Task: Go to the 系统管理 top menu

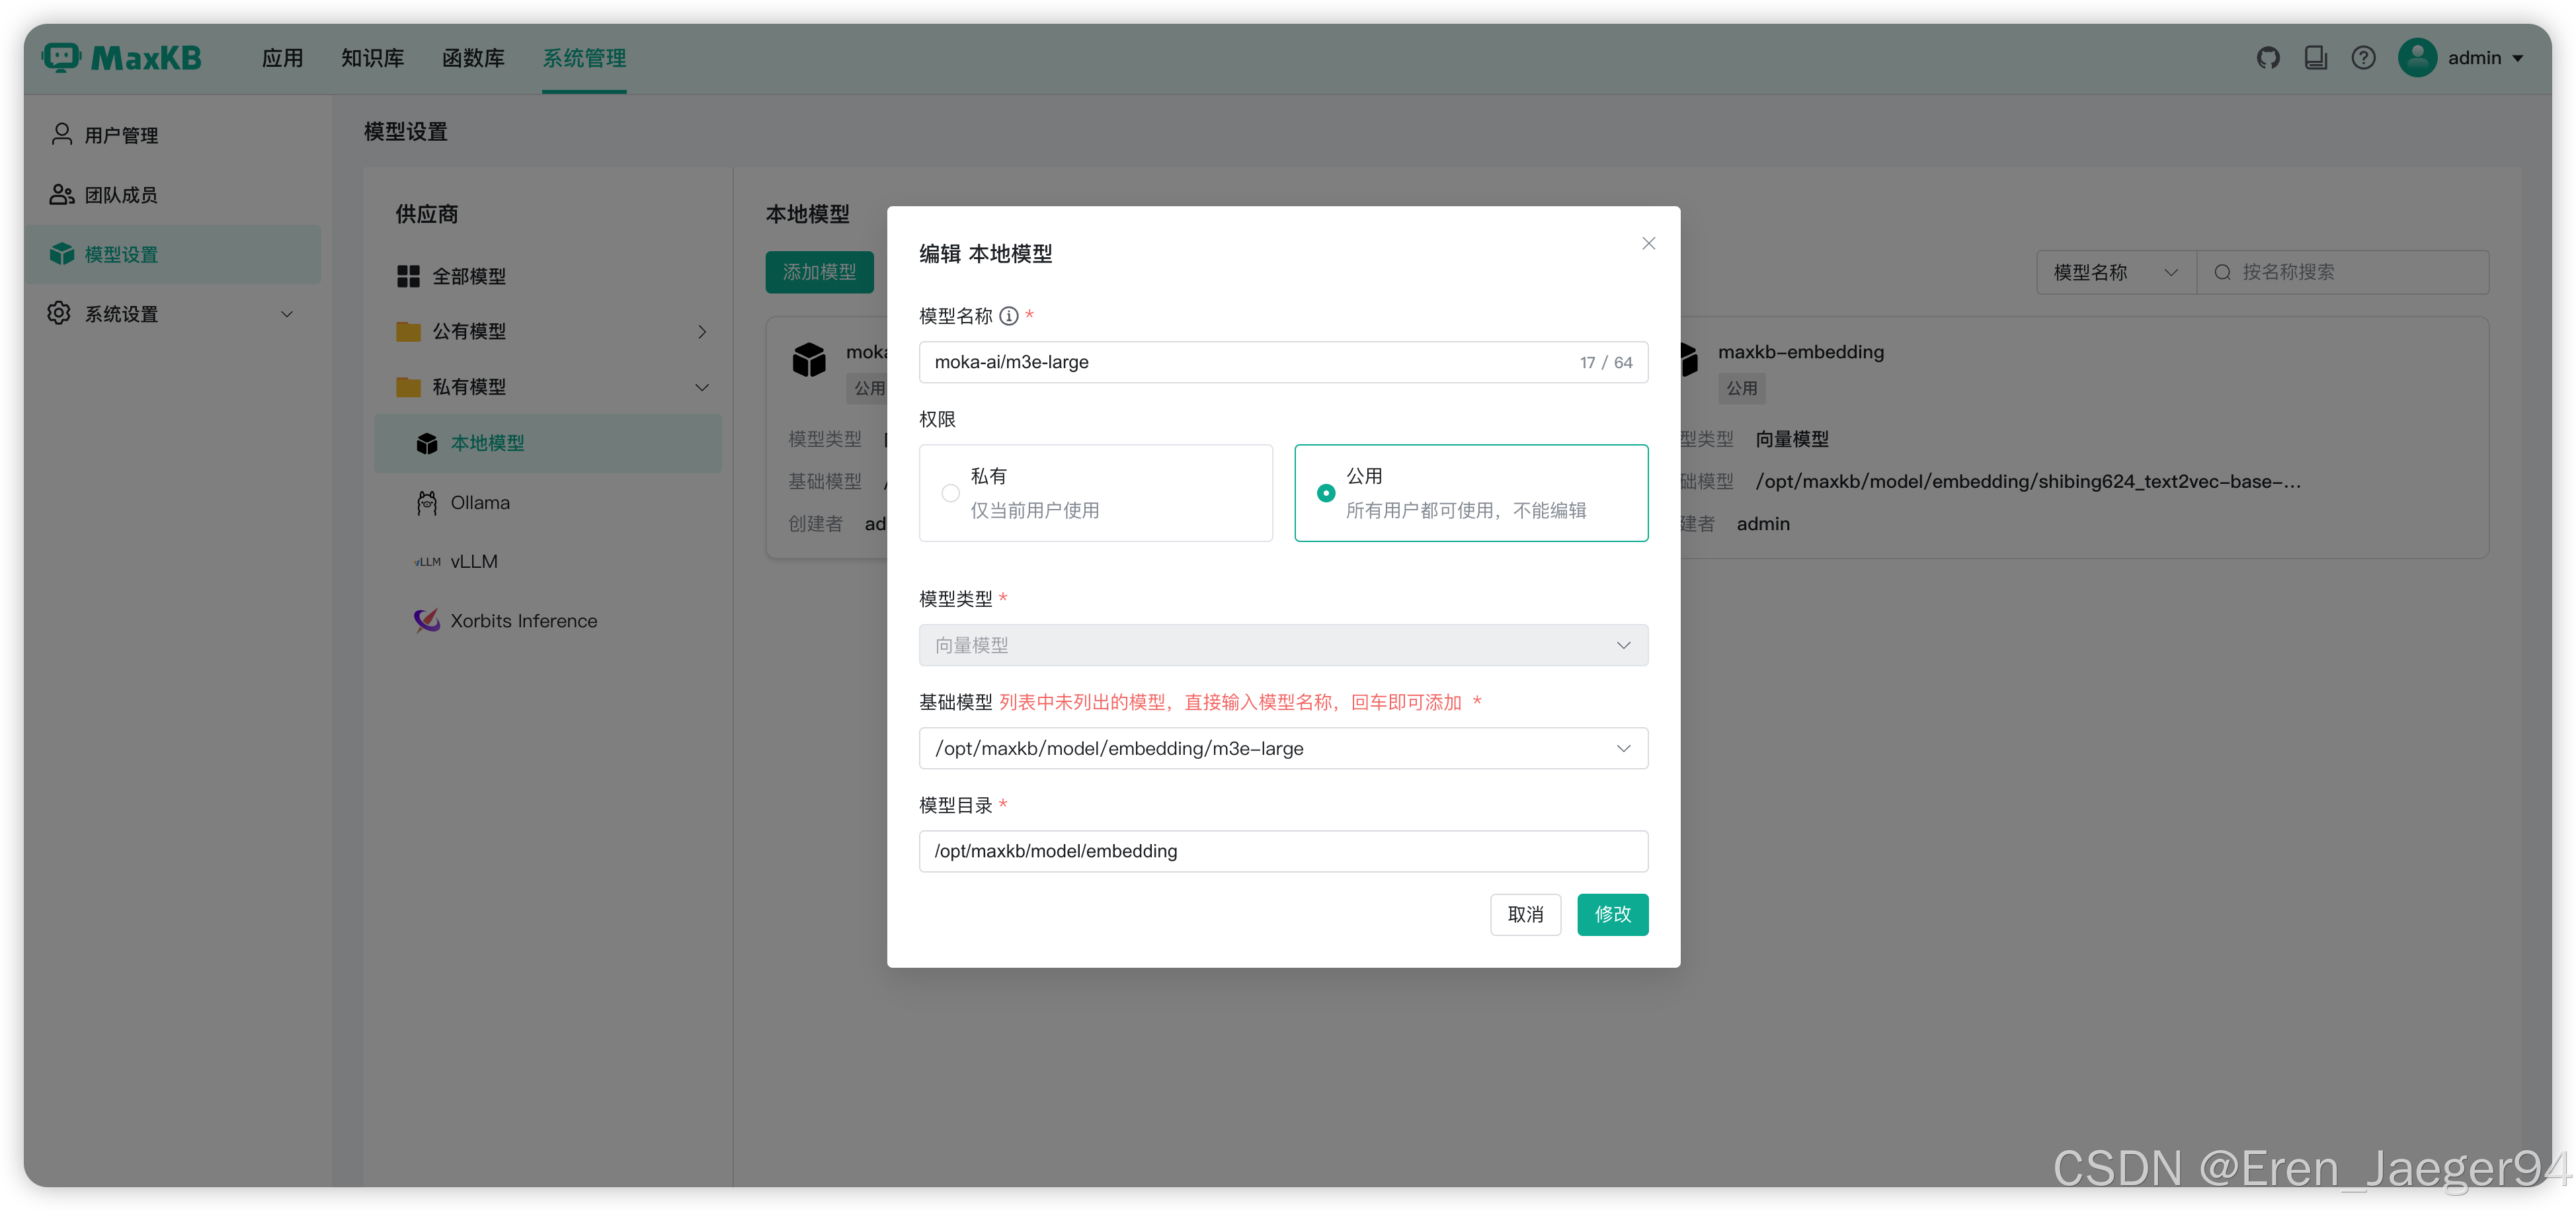Action: pos(584,58)
